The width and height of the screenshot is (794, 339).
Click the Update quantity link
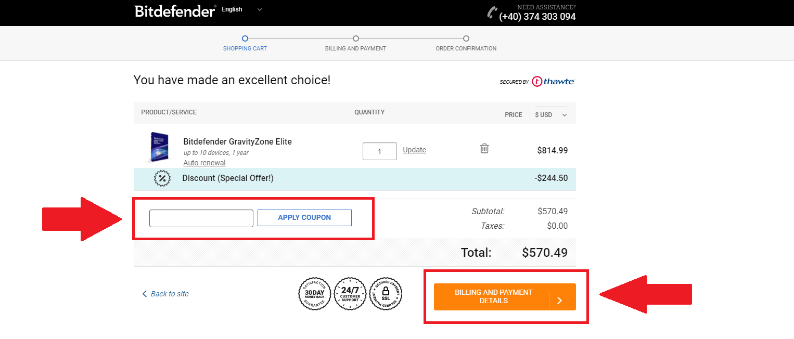click(414, 150)
